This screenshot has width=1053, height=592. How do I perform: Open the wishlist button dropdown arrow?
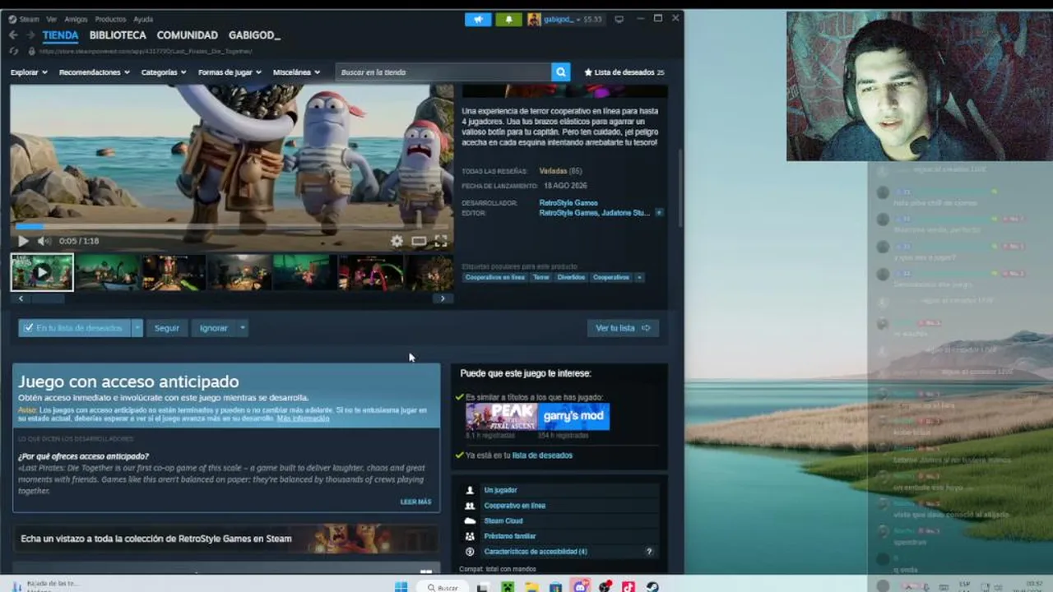(x=137, y=328)
